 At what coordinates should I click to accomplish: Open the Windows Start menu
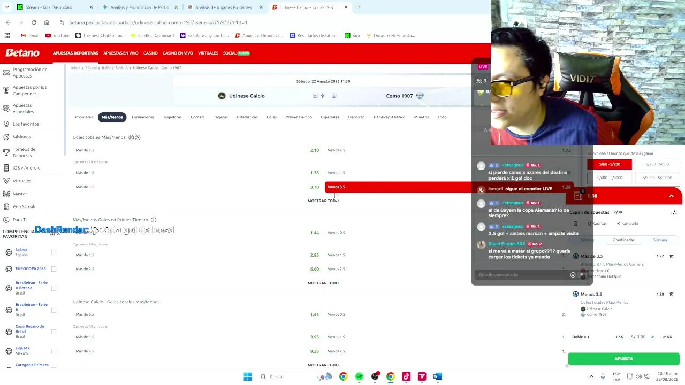click(248, 376)
